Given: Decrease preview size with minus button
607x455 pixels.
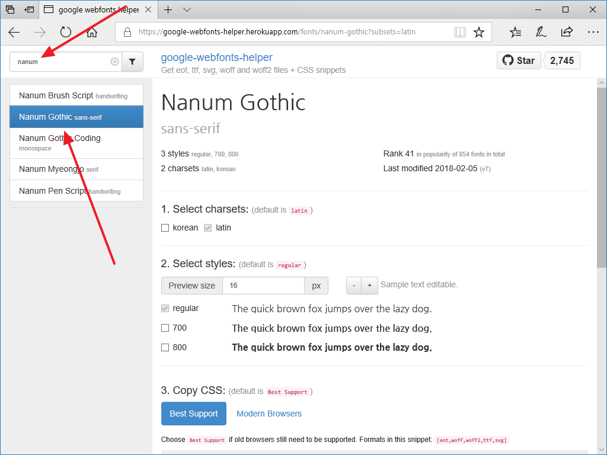Looking at the screenshot, I should pyautogui.click(x=354, y=286).
